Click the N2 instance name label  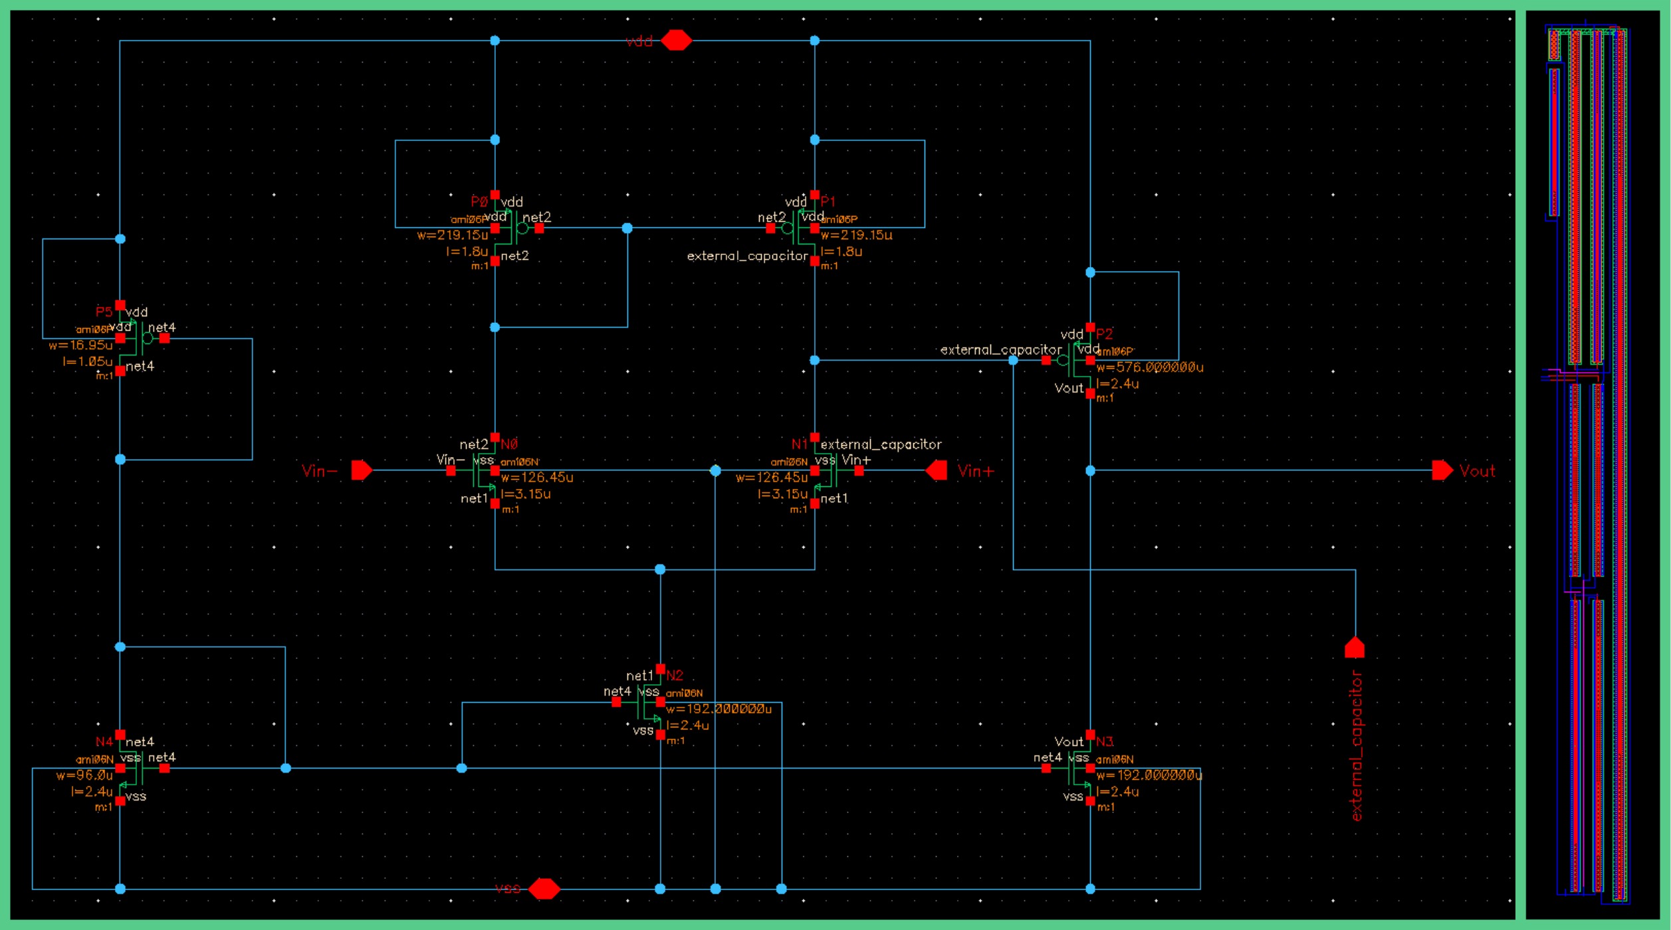click(675, 676)
